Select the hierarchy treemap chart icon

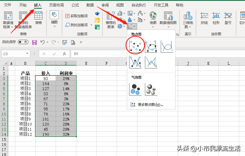point(130,14)
